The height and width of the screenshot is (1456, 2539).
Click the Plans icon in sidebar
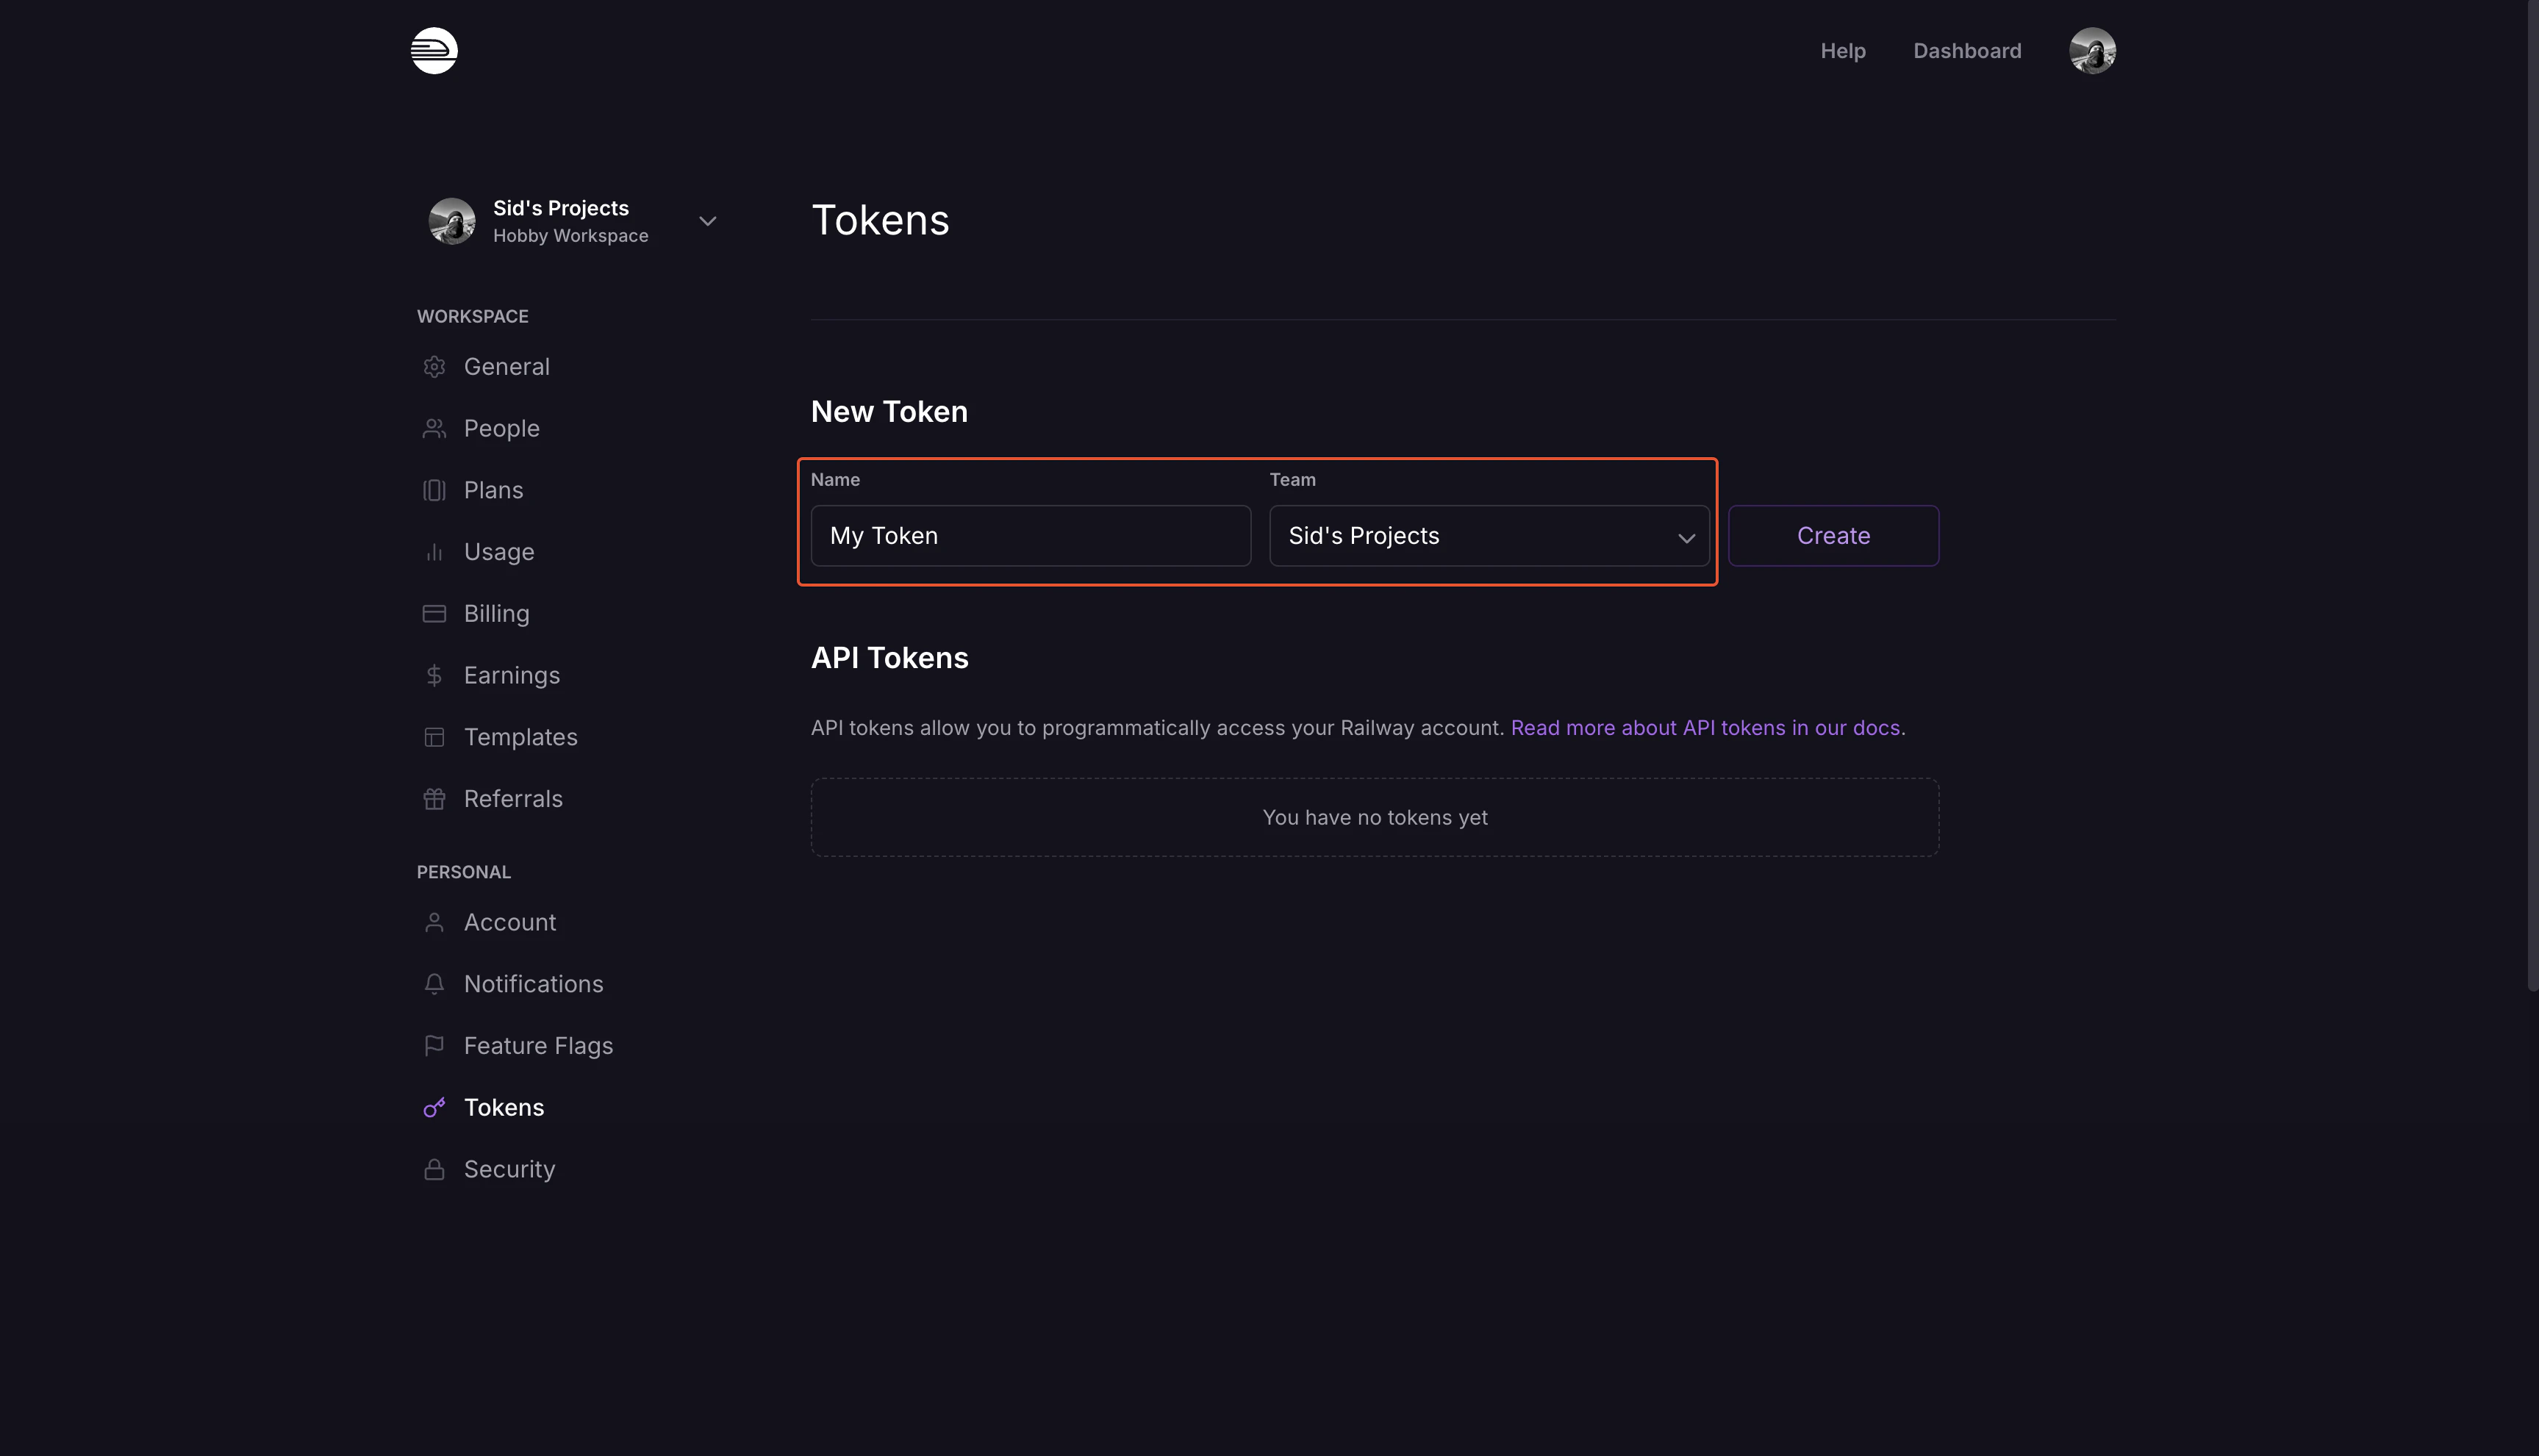coord(434,490)
